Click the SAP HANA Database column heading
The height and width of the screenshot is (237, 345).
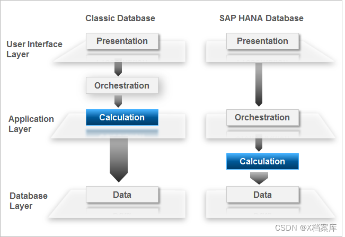pyautogui.click(x=261, y=18)
